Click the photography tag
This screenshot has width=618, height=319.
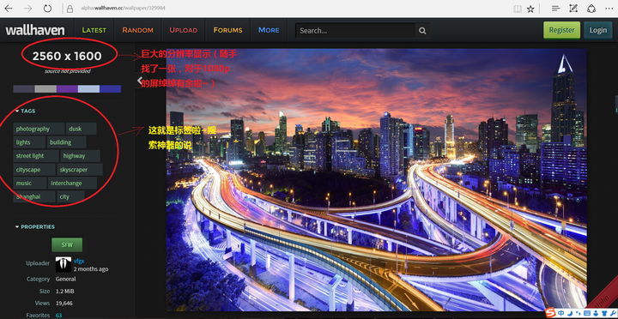point(39,129)
